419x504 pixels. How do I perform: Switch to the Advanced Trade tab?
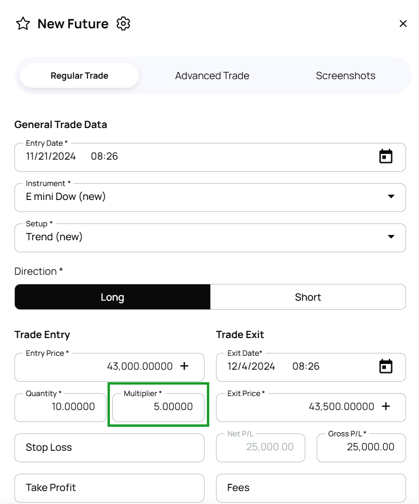(x=212, y=76)
